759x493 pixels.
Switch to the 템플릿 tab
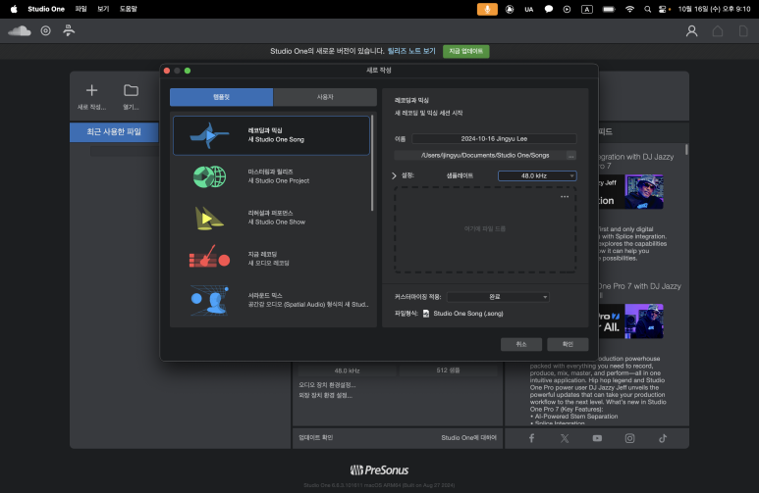pyautogui.click(x=221, y=97)
